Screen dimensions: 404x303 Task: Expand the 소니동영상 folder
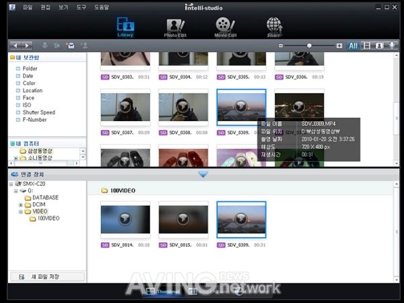[x=16, y=158]
